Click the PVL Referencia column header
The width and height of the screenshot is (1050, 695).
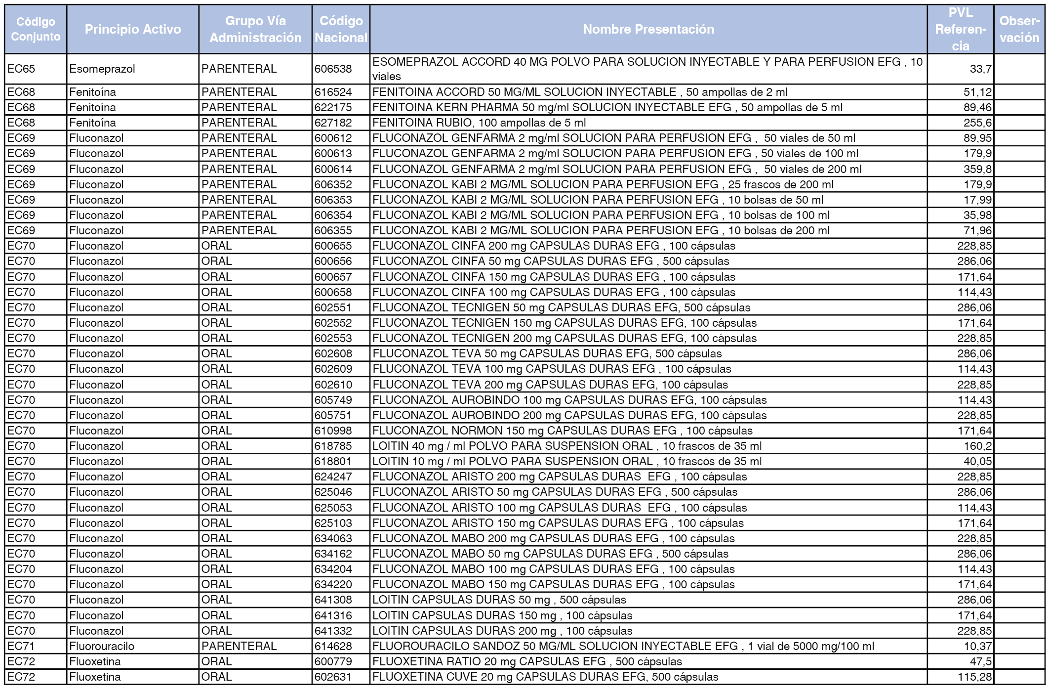(960, 29)
